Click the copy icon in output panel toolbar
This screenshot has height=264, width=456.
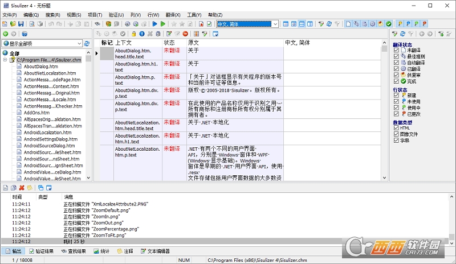coord(13,188)
